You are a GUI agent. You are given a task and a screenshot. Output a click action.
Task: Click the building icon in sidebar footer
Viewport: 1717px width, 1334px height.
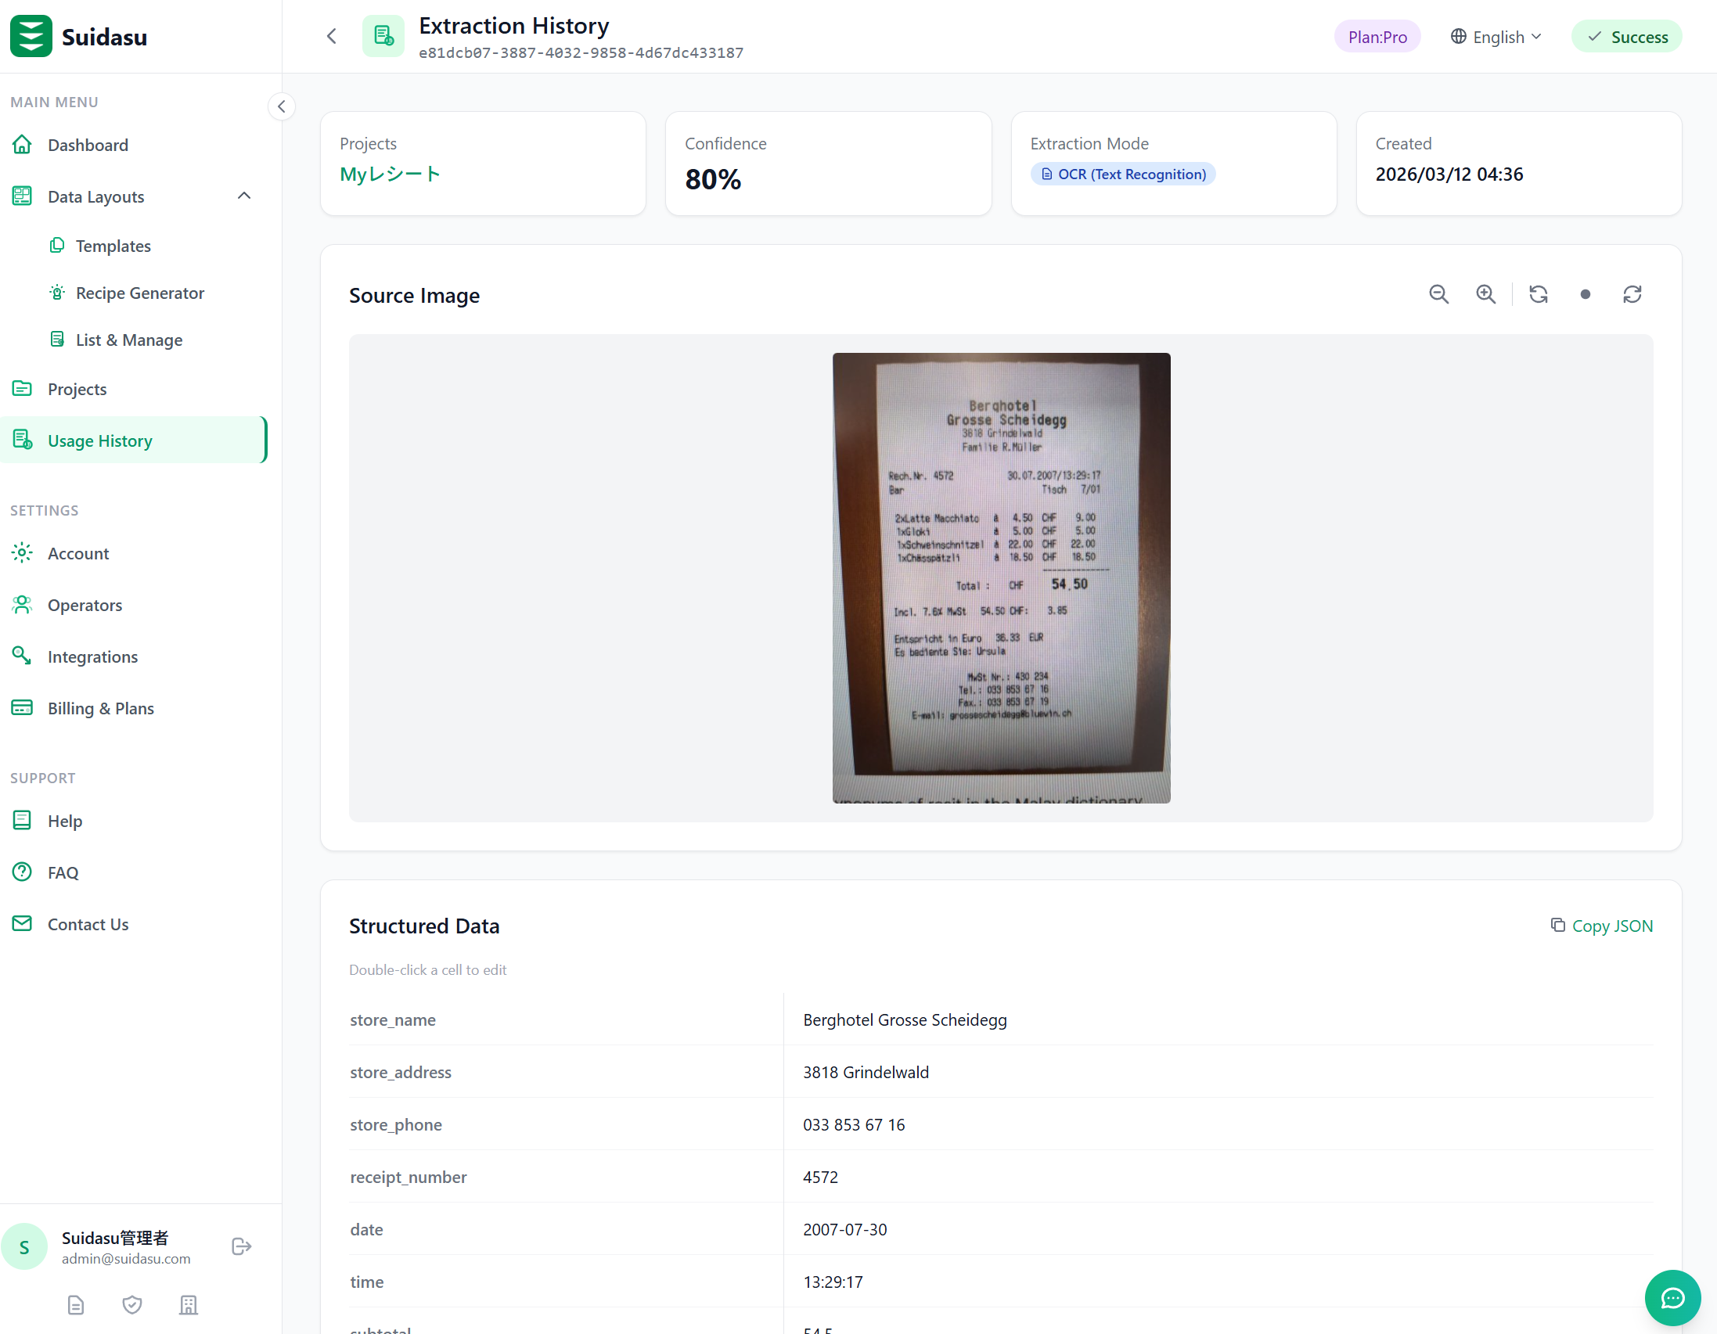coord(189,1305)
